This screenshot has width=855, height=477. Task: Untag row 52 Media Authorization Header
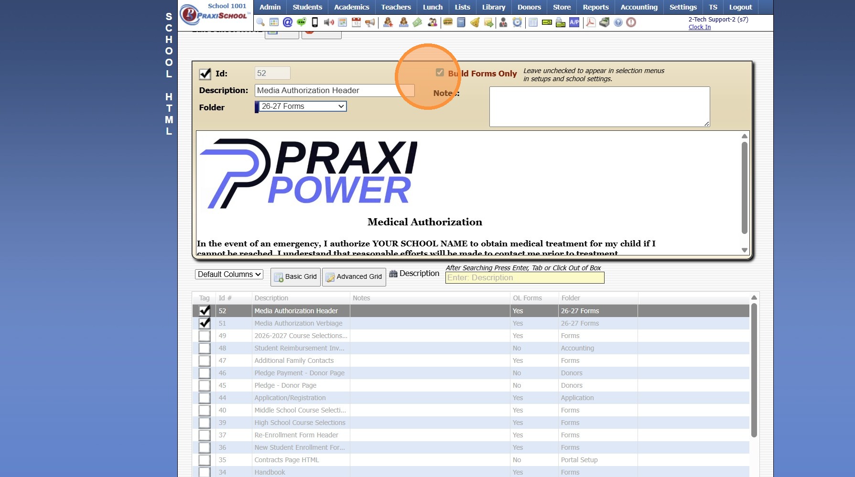pos(205,311)
